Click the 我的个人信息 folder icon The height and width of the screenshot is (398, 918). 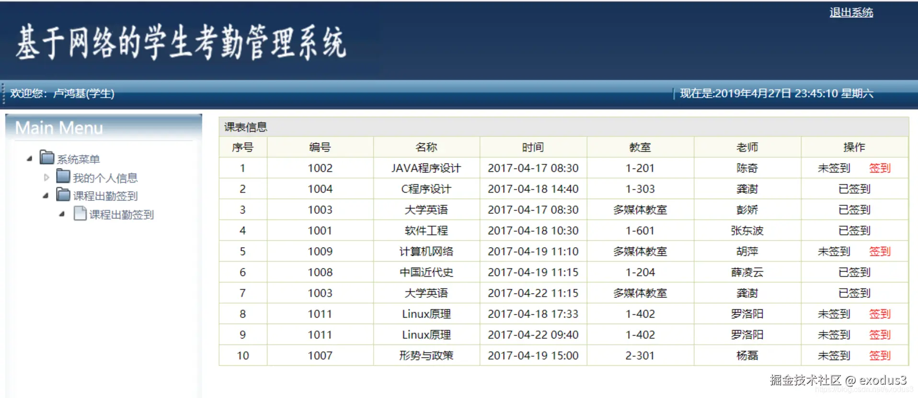63,176
